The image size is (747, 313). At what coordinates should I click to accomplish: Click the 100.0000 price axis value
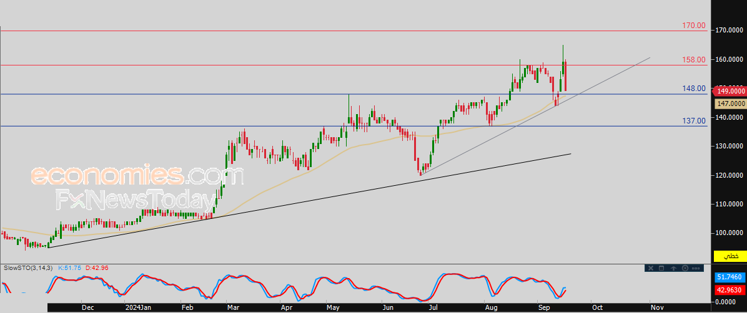(x=731, y=233)
